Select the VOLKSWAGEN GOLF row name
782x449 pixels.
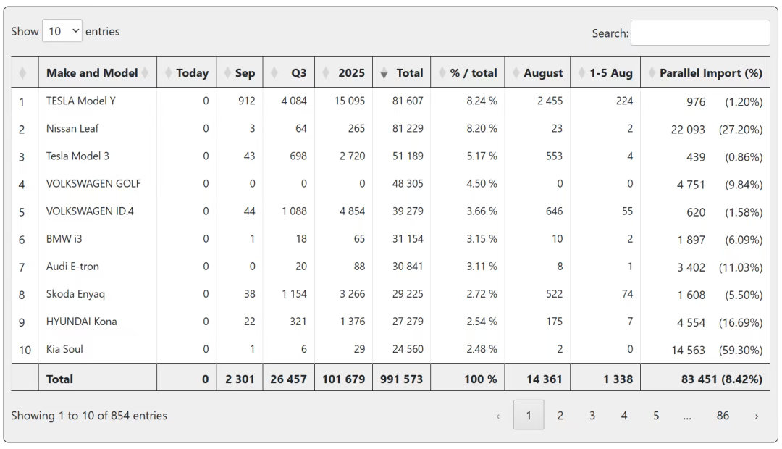(x=93, y=184)
